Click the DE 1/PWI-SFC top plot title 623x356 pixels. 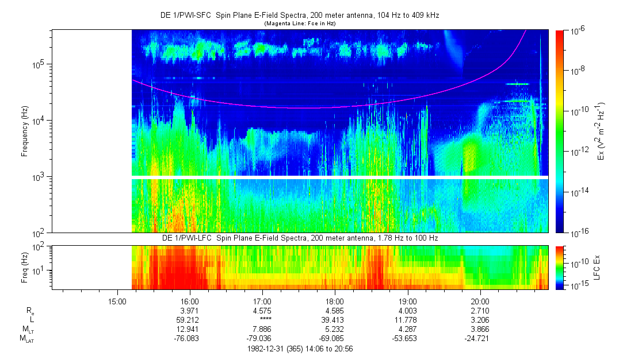click(299, 16)
